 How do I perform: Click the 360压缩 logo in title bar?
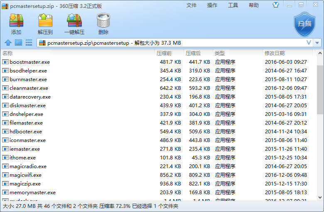[x=5, y=6]
